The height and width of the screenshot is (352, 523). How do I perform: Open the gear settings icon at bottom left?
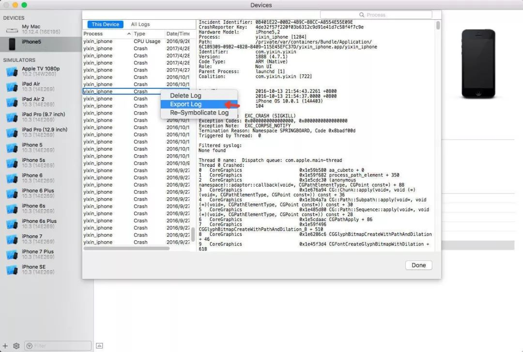[16, 346]
